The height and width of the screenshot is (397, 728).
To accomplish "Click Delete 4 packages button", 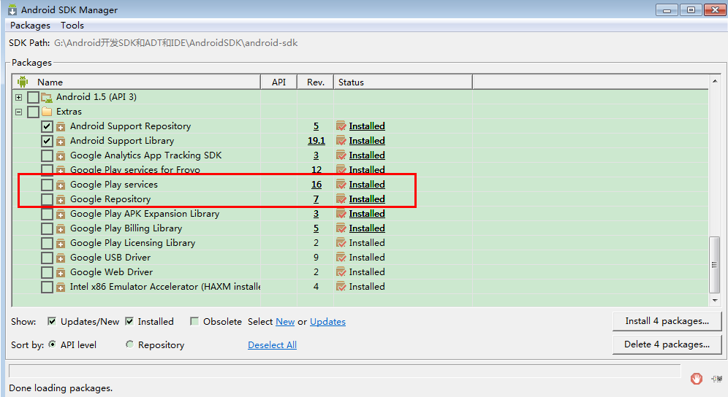I will (x=667, y=344).
